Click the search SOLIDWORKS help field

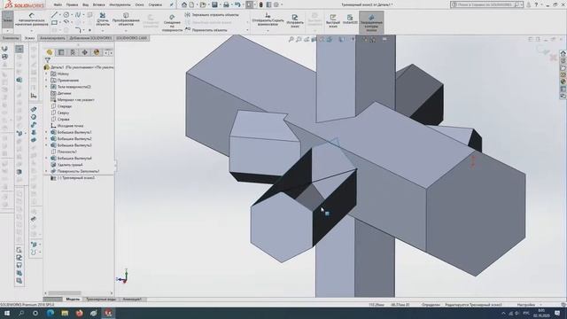click(486, 4)
